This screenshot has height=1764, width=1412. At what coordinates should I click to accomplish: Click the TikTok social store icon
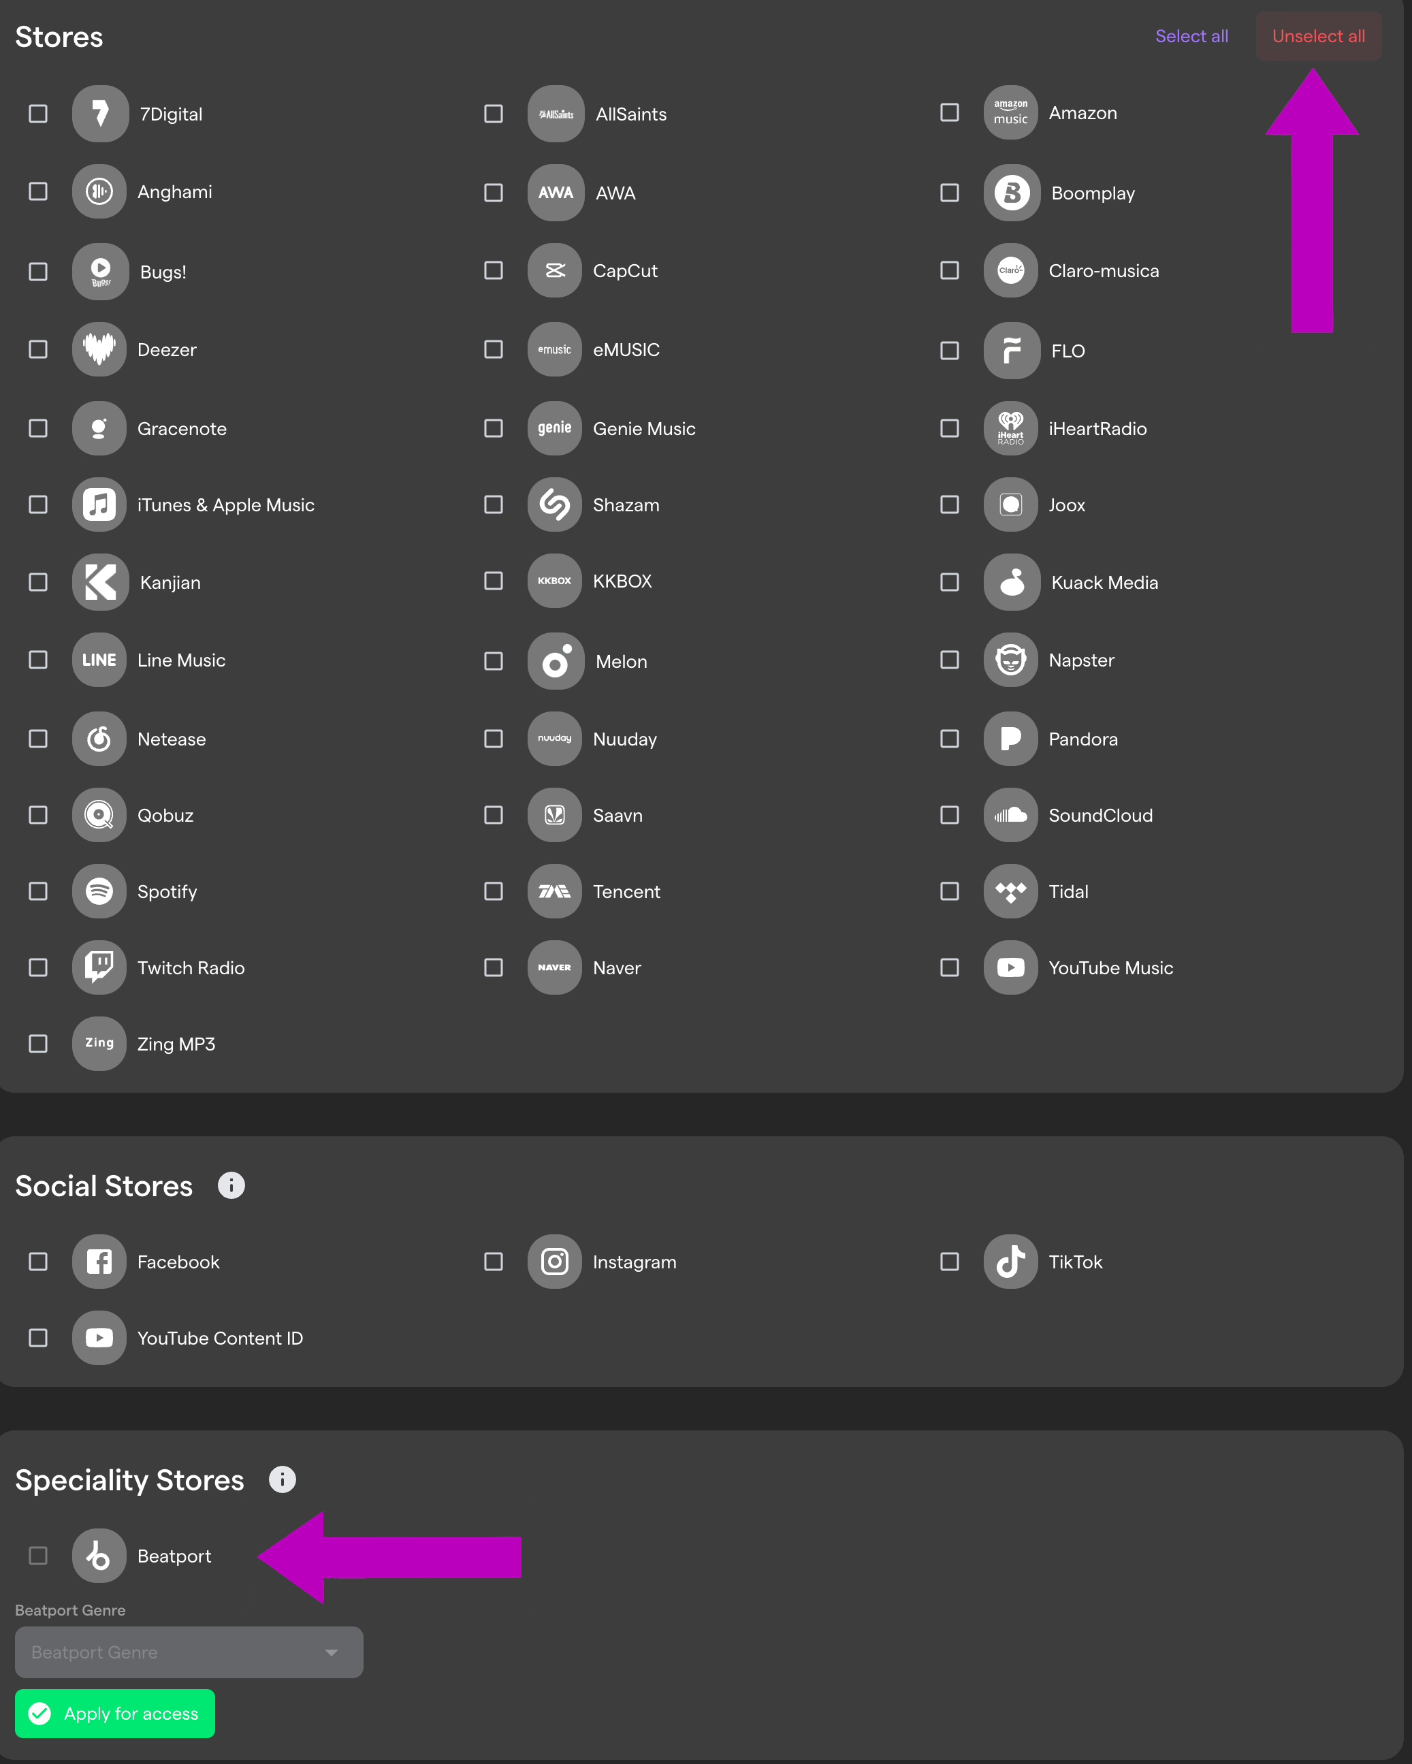(x=1010, y=1262)
